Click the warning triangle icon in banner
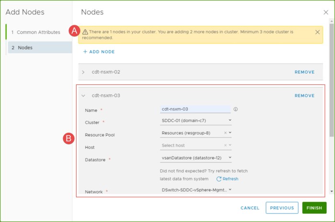 click(85, 32)
